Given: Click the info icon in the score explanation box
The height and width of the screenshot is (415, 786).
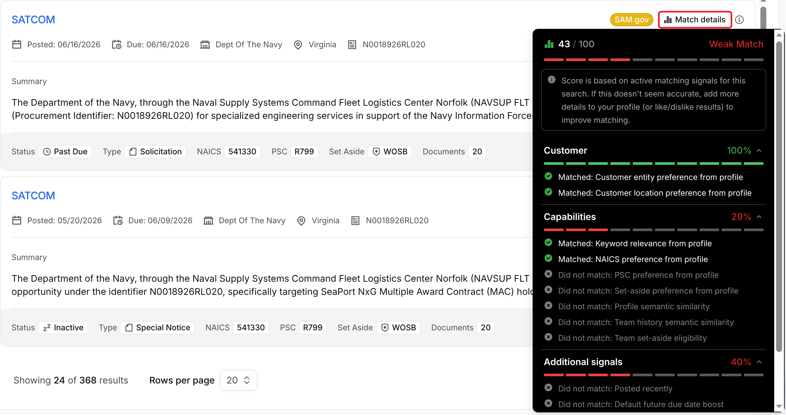Looking at the screenshot, I should [552, 80].
